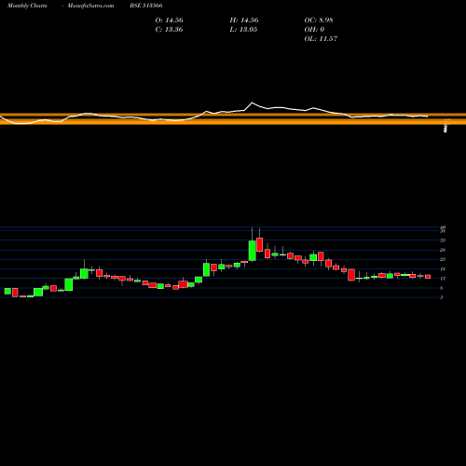Click the 'BSE 513566' symbol label
This screenshot has height=466, width=466.
point(146,6)
